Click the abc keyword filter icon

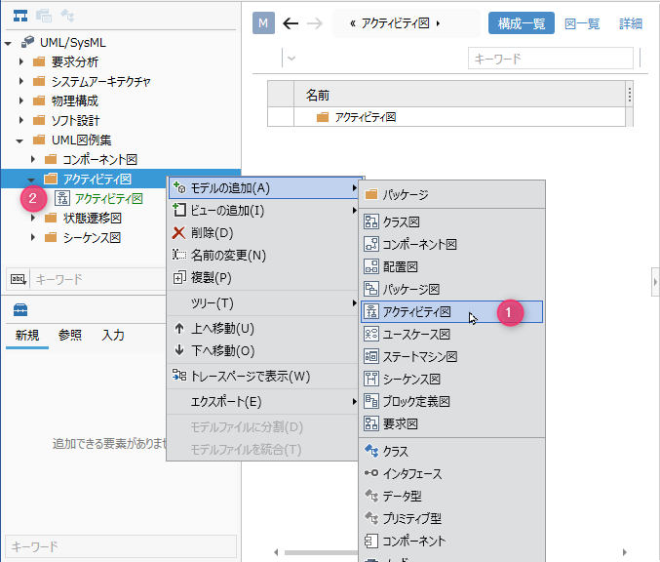point(19,279)
